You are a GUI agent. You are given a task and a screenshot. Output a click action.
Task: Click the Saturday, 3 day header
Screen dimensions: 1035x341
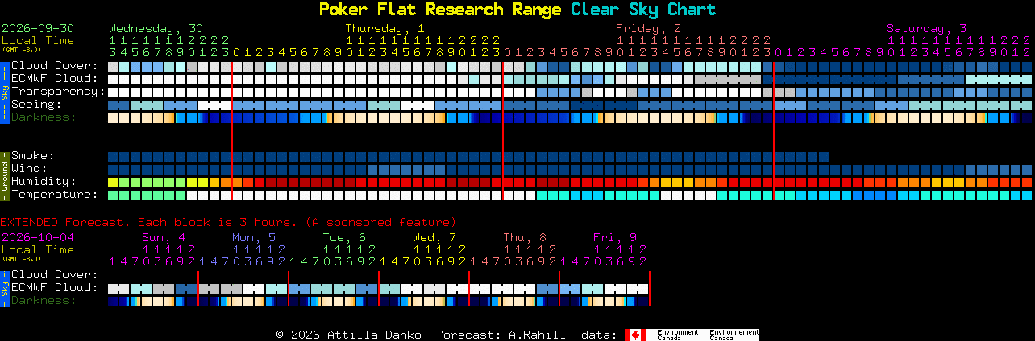(x=927, y=28)
